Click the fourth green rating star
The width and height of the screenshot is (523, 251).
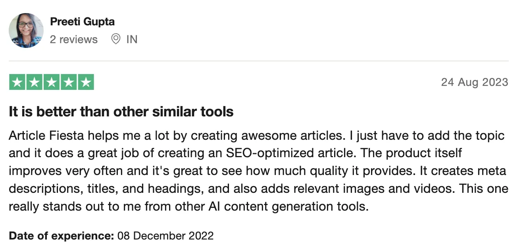(68, 82)
